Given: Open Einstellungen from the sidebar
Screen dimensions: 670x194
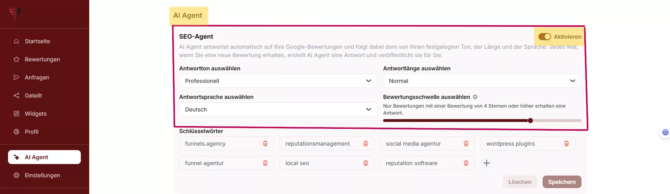Looking at the screenshot, I should click(42, 175).
